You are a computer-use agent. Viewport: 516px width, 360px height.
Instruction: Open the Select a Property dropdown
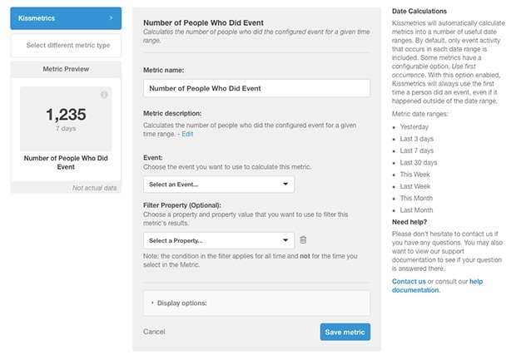click(x=218, y=240)
